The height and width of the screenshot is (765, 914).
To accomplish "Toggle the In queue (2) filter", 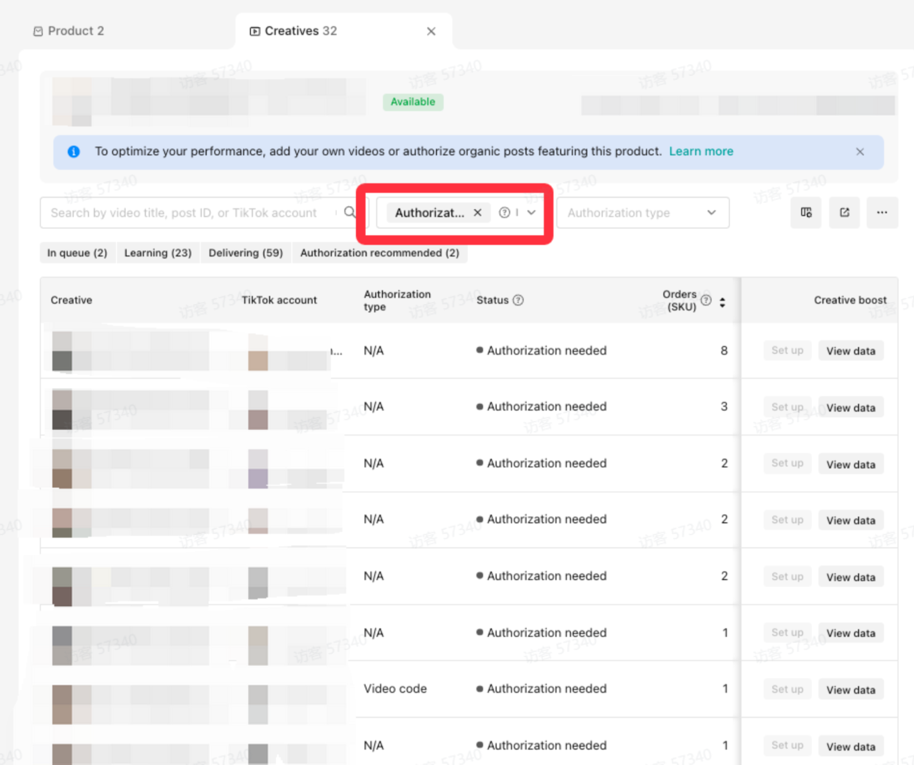I will pos(77,253).
